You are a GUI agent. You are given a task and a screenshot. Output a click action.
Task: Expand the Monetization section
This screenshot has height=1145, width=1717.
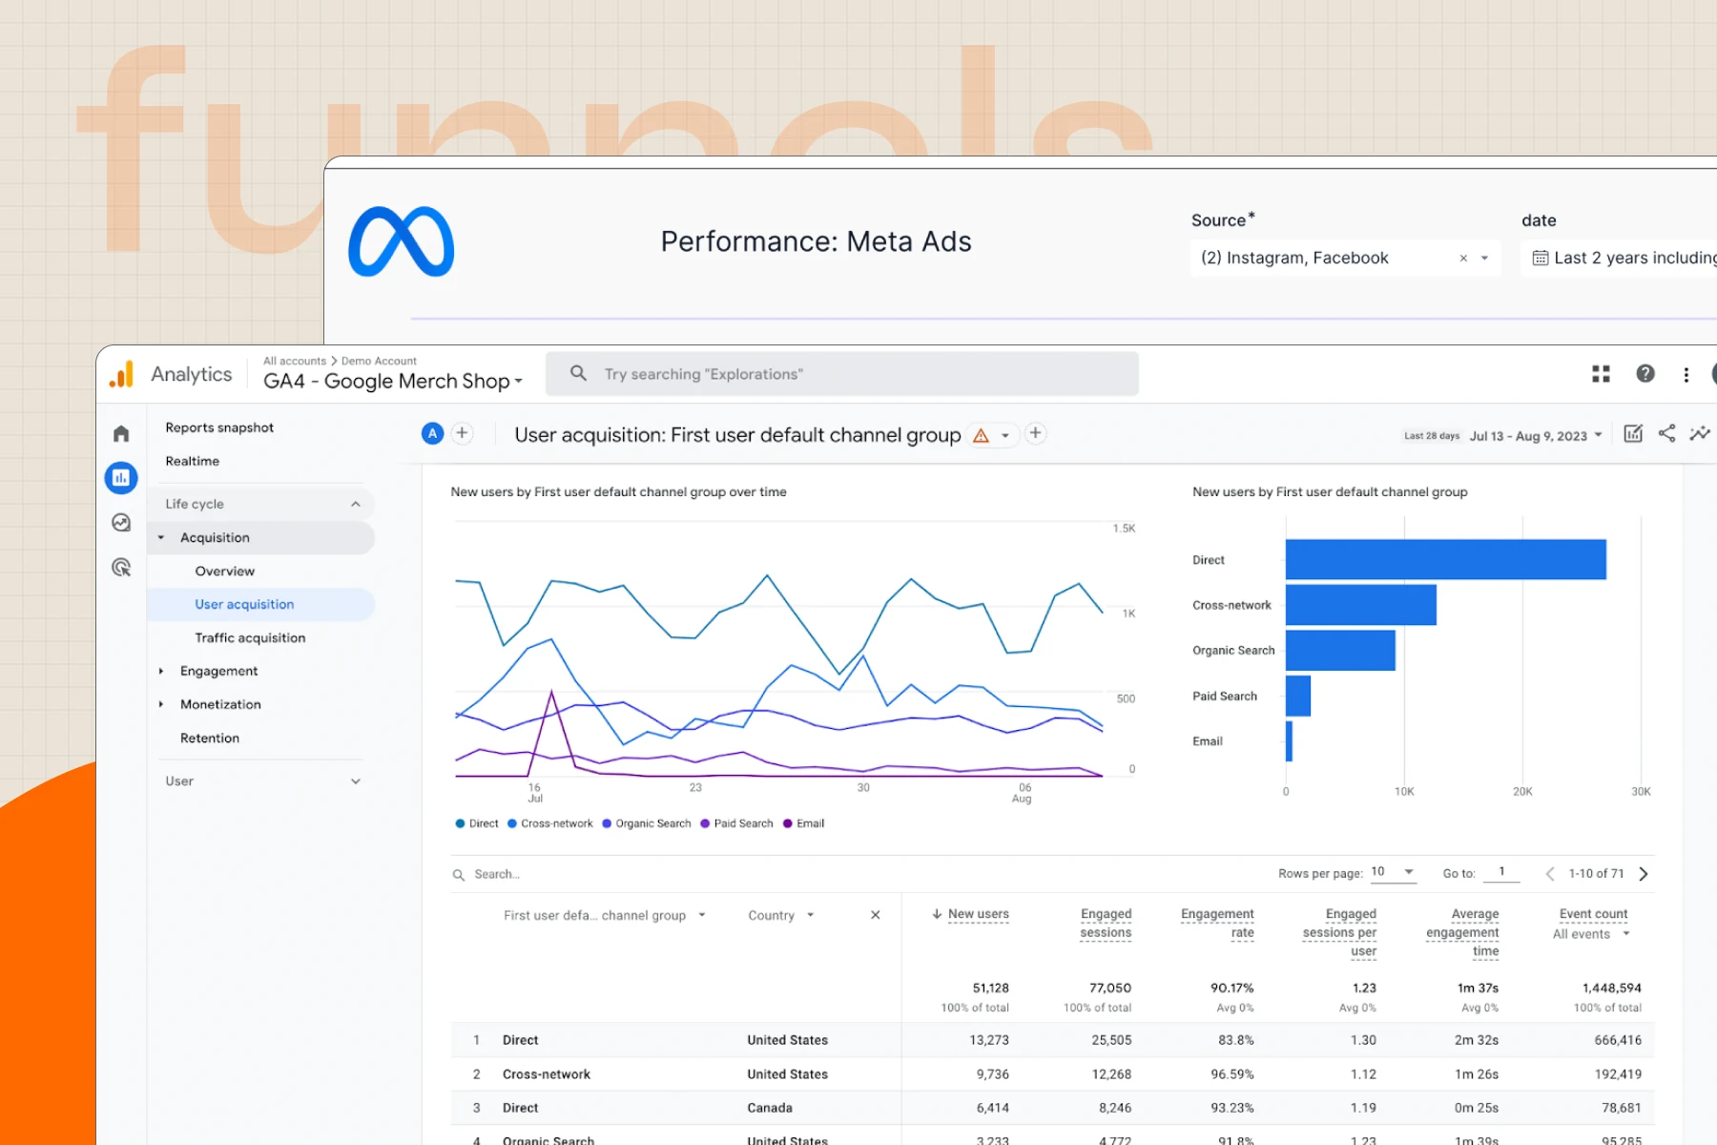[161, 705]
